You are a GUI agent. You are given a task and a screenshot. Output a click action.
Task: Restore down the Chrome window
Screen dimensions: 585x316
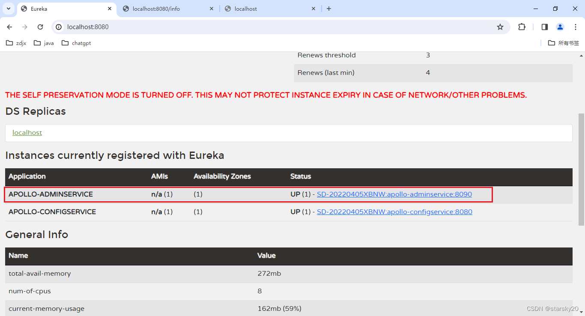point(555,9)
